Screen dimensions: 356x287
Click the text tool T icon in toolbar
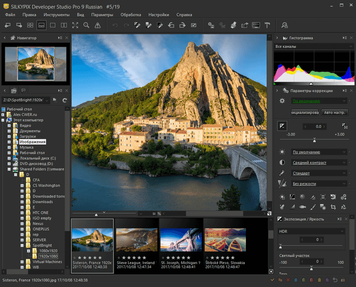pyautogui.click(x=267, y=25)
